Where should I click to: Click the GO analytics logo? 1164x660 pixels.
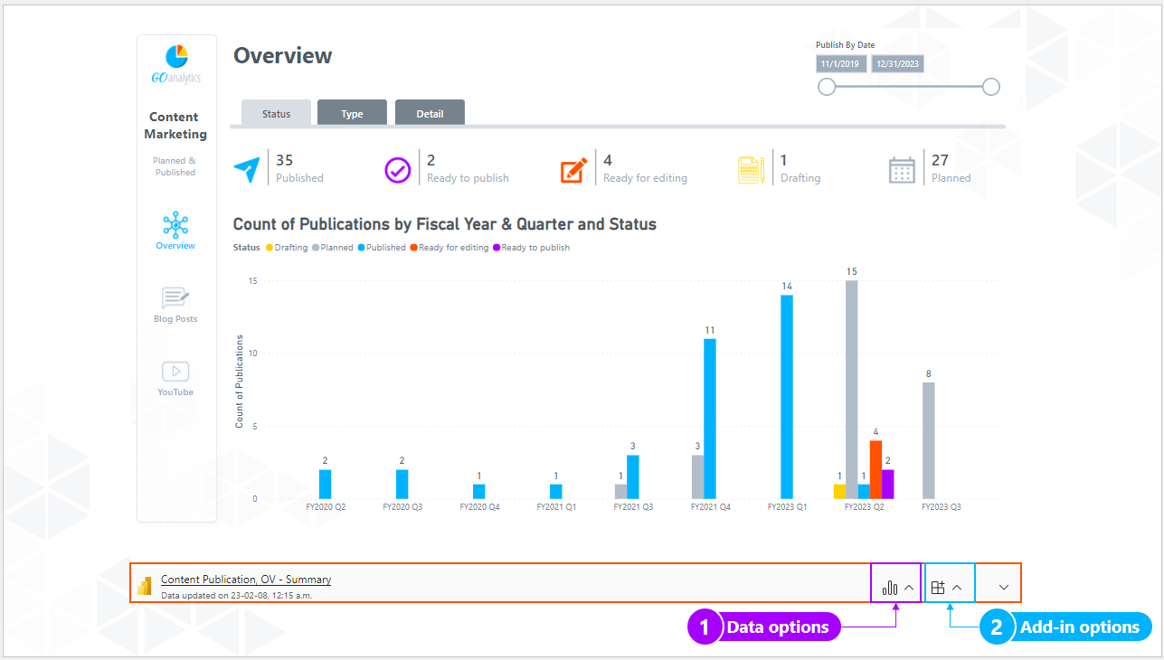click(x=176, y=63)
